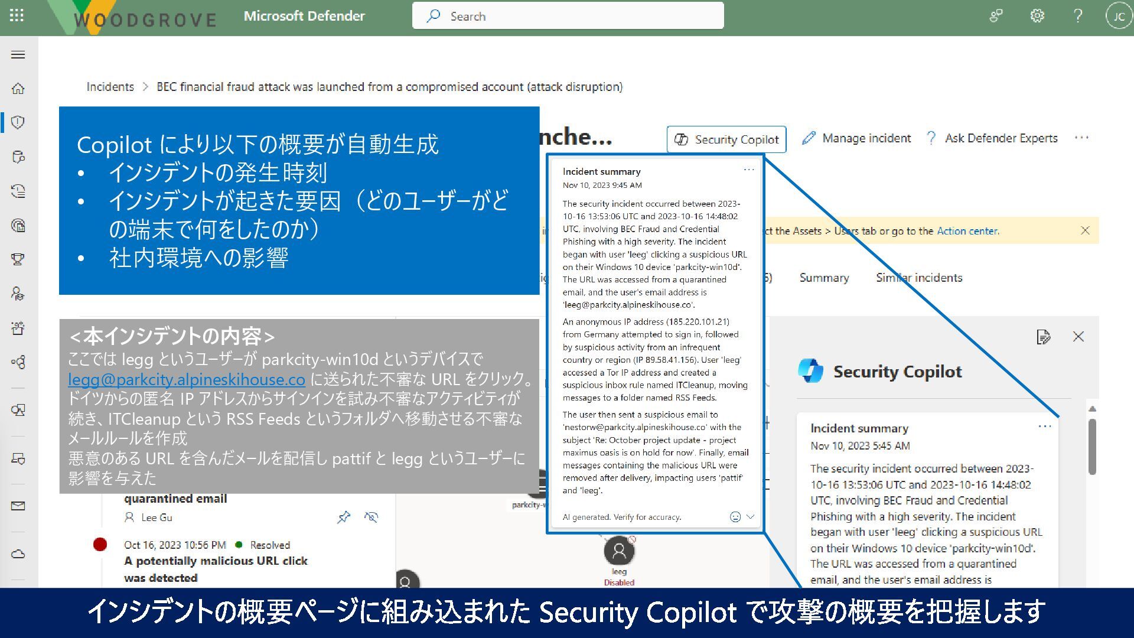
Task: Open the app launcher grid
Action: click(17, 16)
